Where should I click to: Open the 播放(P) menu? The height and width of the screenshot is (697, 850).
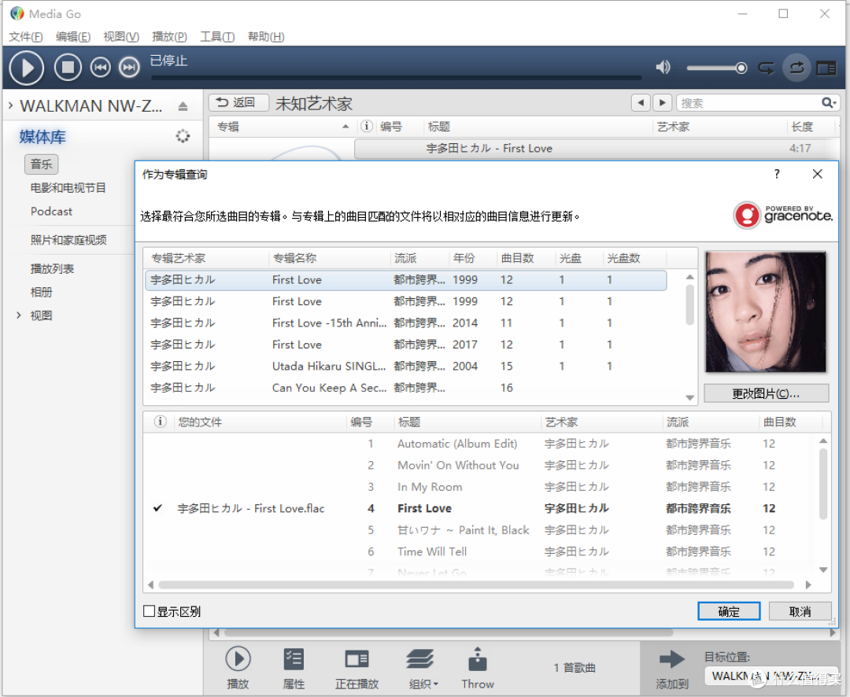point(169,36)
